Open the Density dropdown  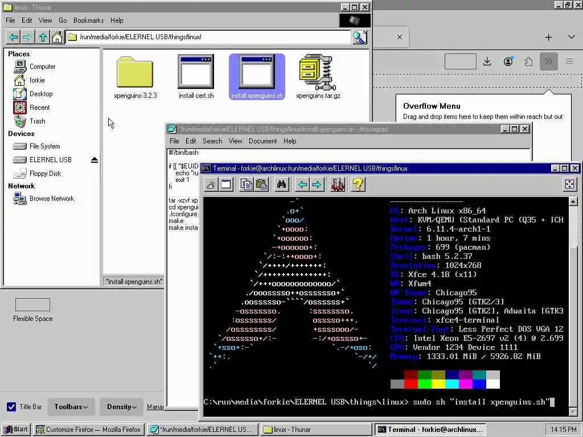pyautogui.click(x=121, y=407)
